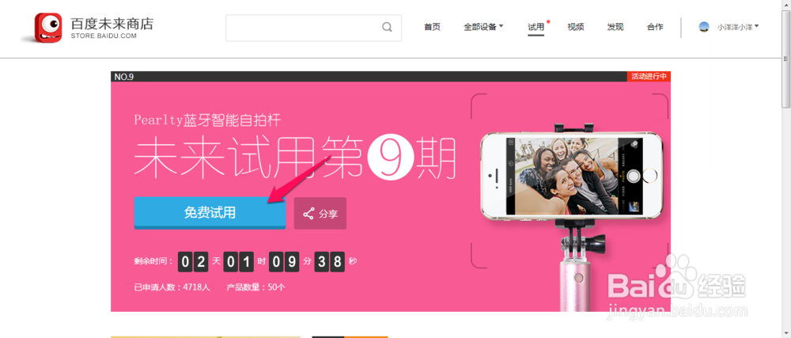Click the 免费试用 button
The height and width of the screenshot is (338, 791).
click(210, 213)
